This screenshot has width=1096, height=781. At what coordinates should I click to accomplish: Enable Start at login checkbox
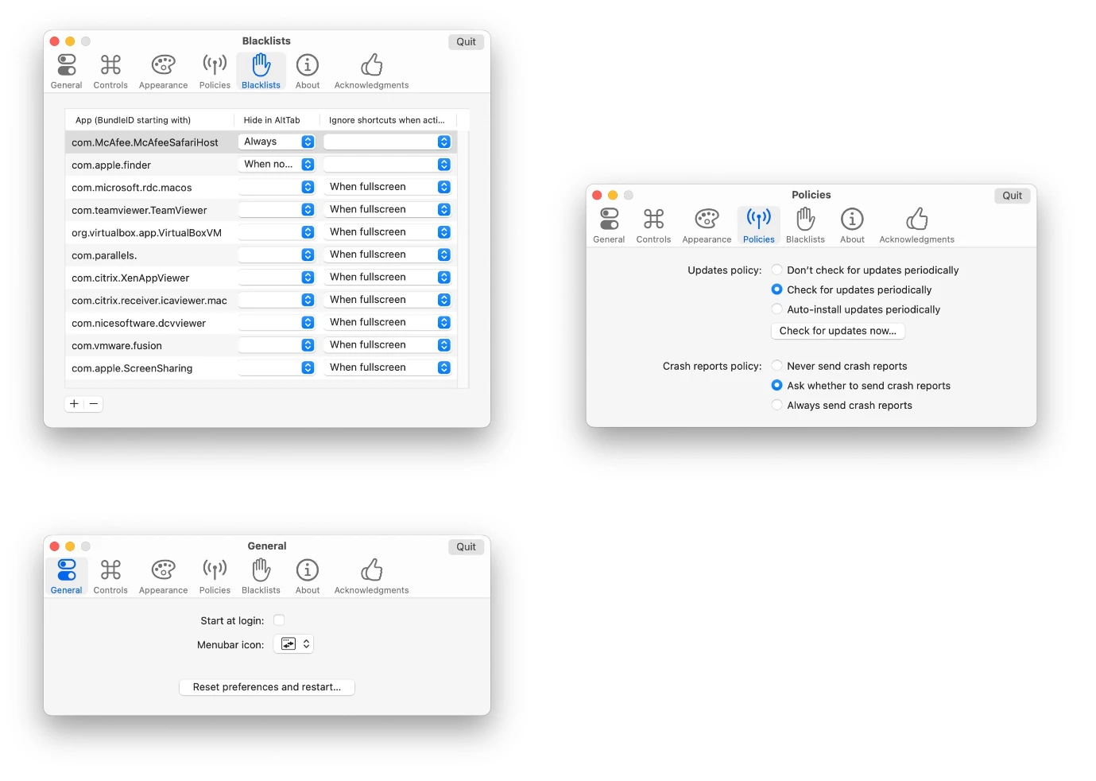click(279, 620)
